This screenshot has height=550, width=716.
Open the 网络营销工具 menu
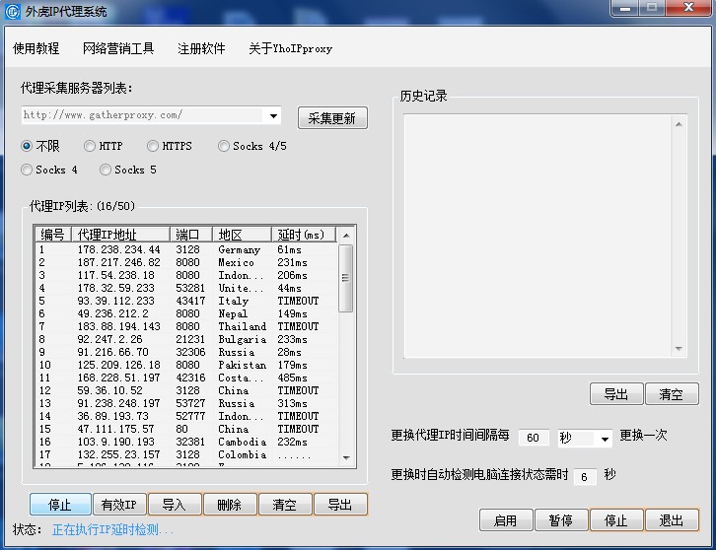point(118,48)
